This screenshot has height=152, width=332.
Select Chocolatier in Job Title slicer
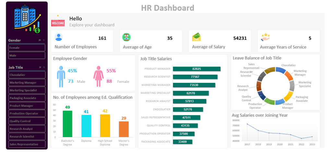click(x=27, y=75)
